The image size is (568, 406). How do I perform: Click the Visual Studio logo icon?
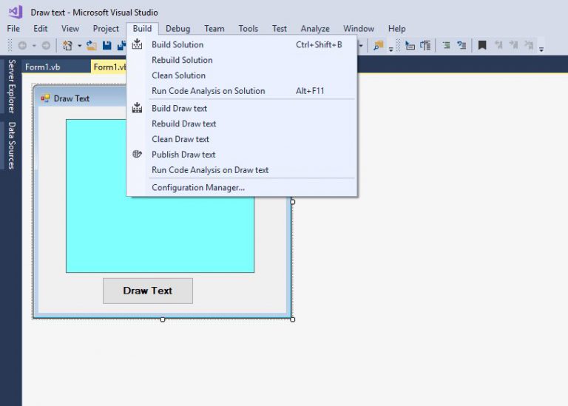(x=16, y=12)
